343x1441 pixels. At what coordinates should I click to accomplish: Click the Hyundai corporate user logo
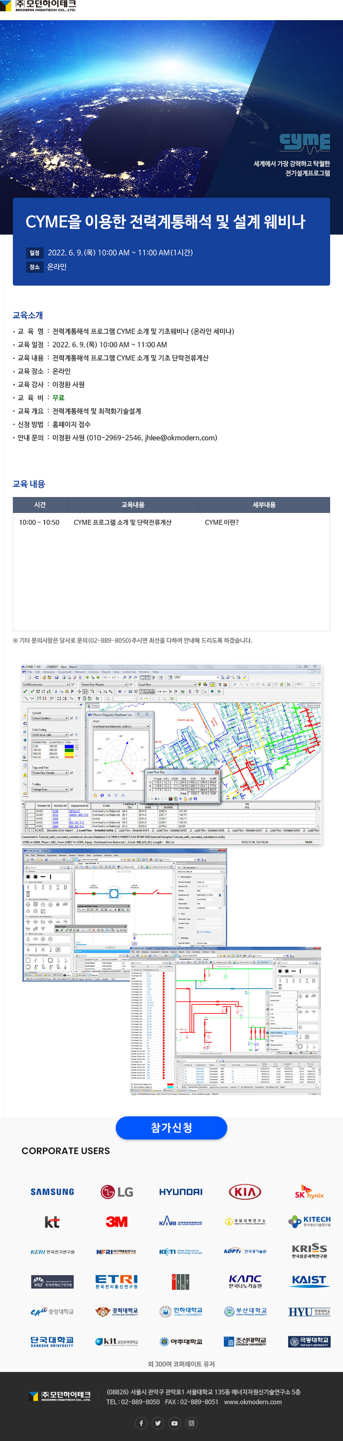click(x=181, y=1192)
